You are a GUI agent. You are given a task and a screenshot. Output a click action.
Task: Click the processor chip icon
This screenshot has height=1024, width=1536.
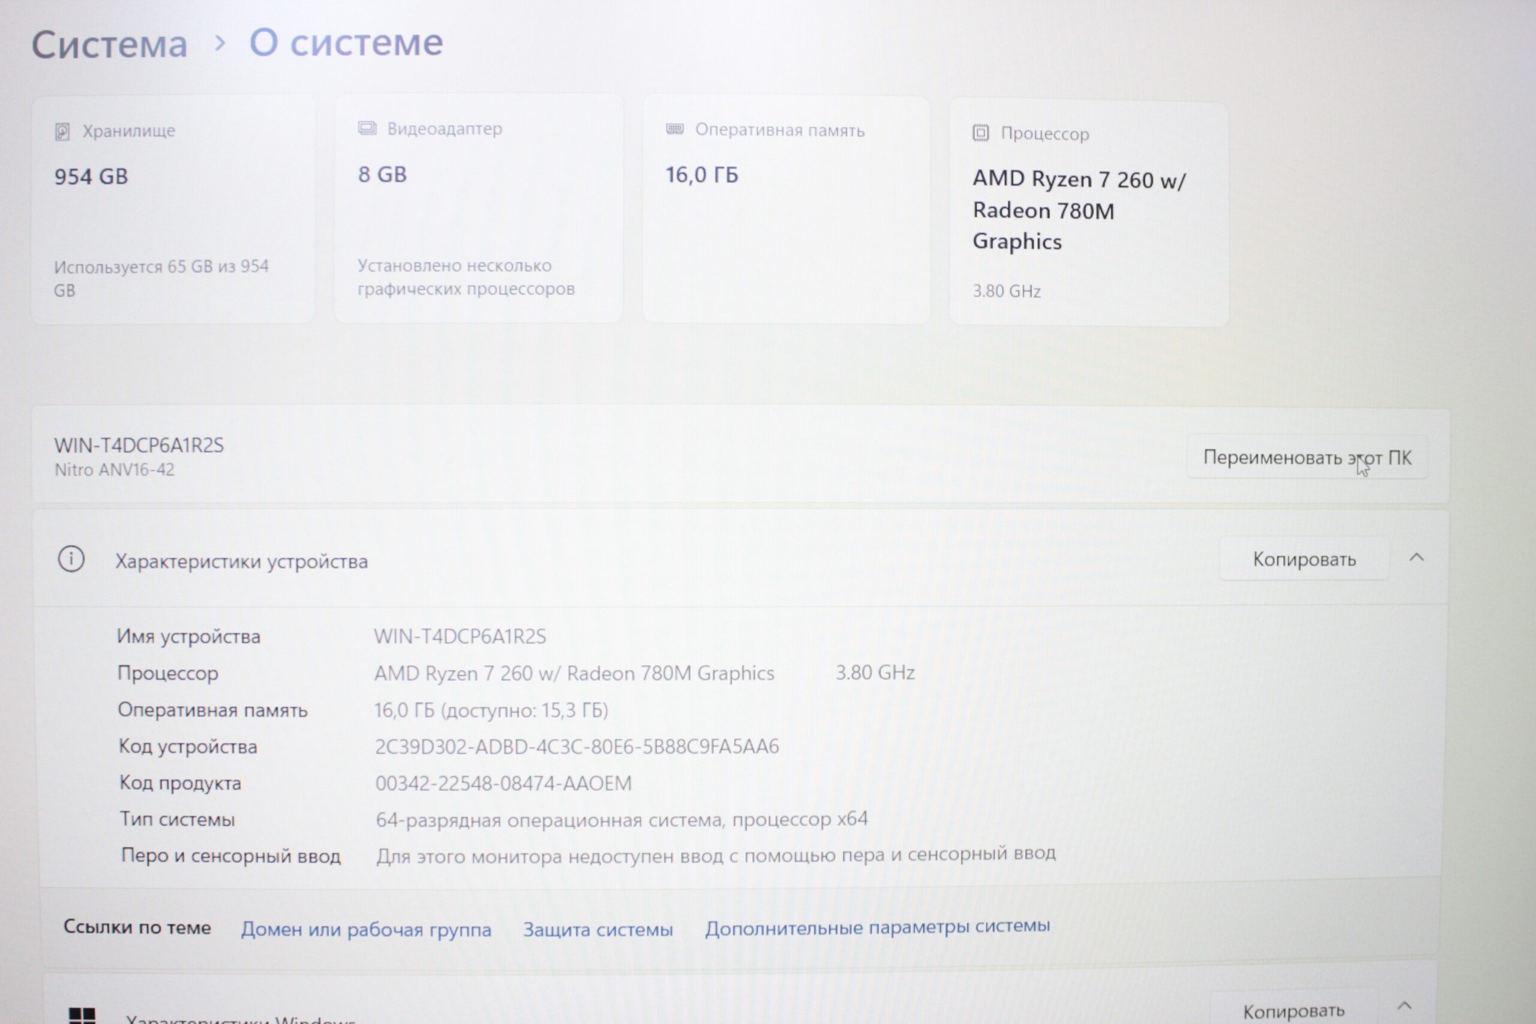(x=980, y=133)
